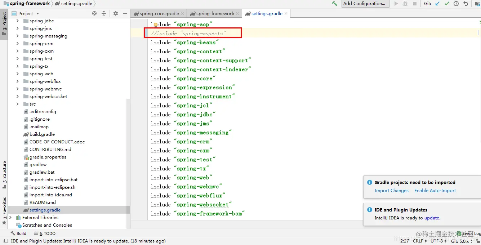Image resolution: width=481 pixels, height=245 pixels.
Task: Open the 2: Favorites side tab
Action: [x=4, y=211]
